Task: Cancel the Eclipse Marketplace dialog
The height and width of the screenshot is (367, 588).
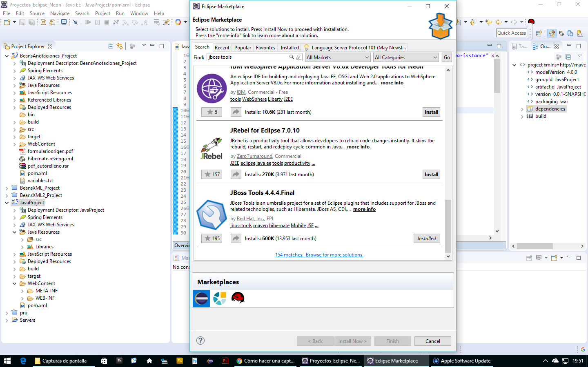Action: click(x=433, y=341)
